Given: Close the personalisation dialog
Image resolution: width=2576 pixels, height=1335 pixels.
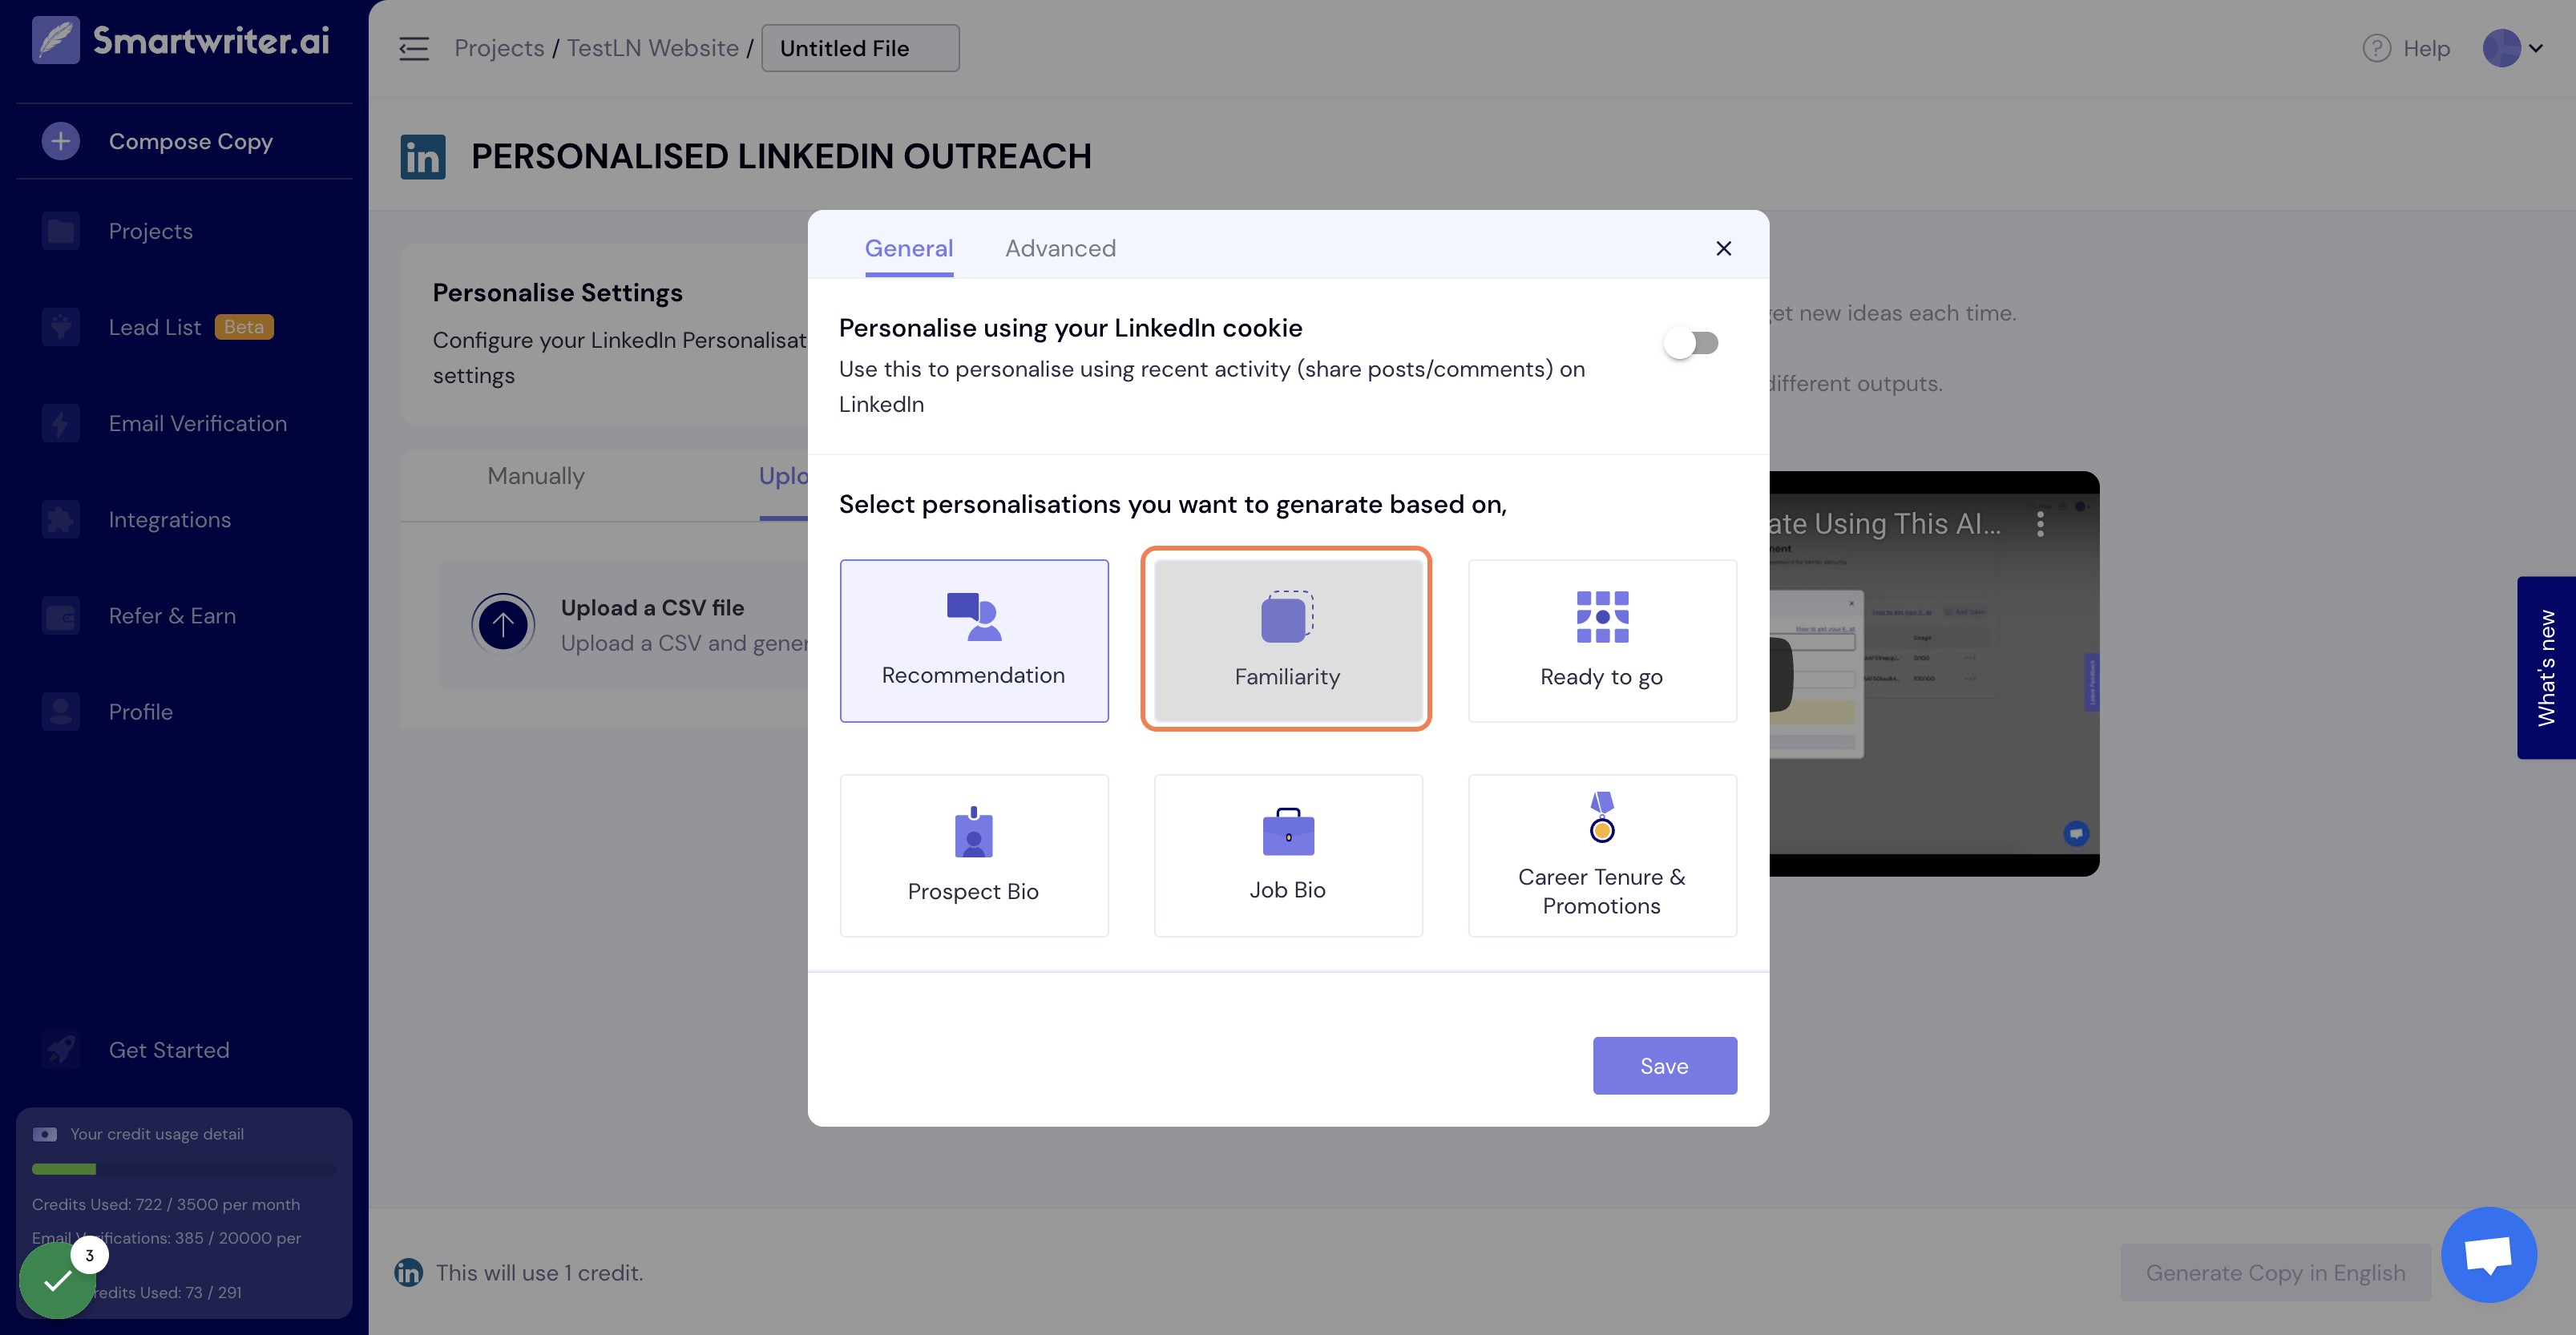Looking at the screenshot, I should click(x=1723, y=248).
